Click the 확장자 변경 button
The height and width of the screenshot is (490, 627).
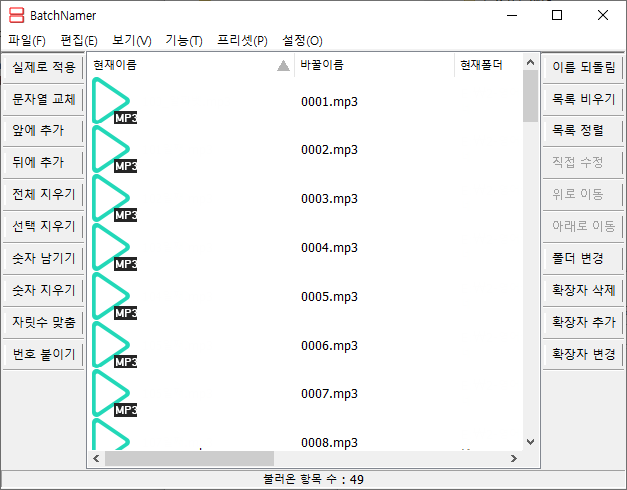[x=583, y=354]
